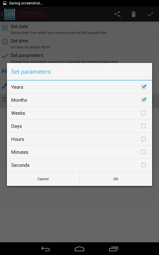This screenshot has height=255, width=159.
Task: Check the Seconds checkbox
Action: click(x=144, y=165)
